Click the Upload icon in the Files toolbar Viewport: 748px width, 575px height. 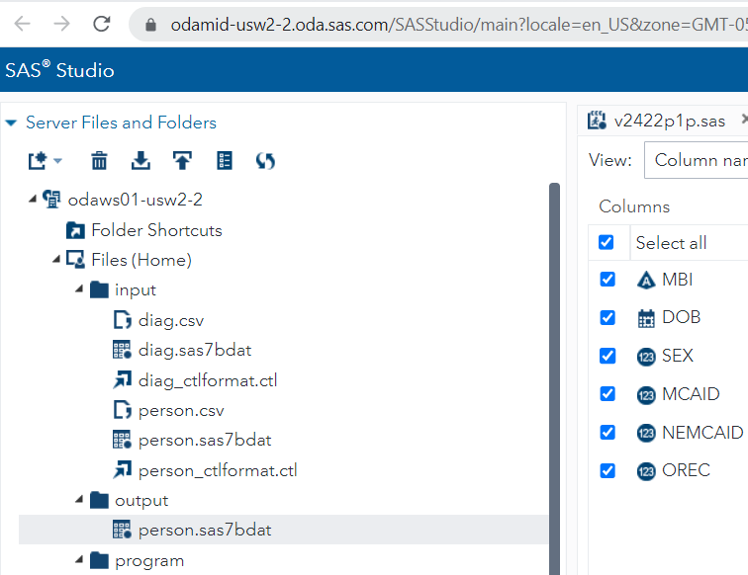click(182, 160)
